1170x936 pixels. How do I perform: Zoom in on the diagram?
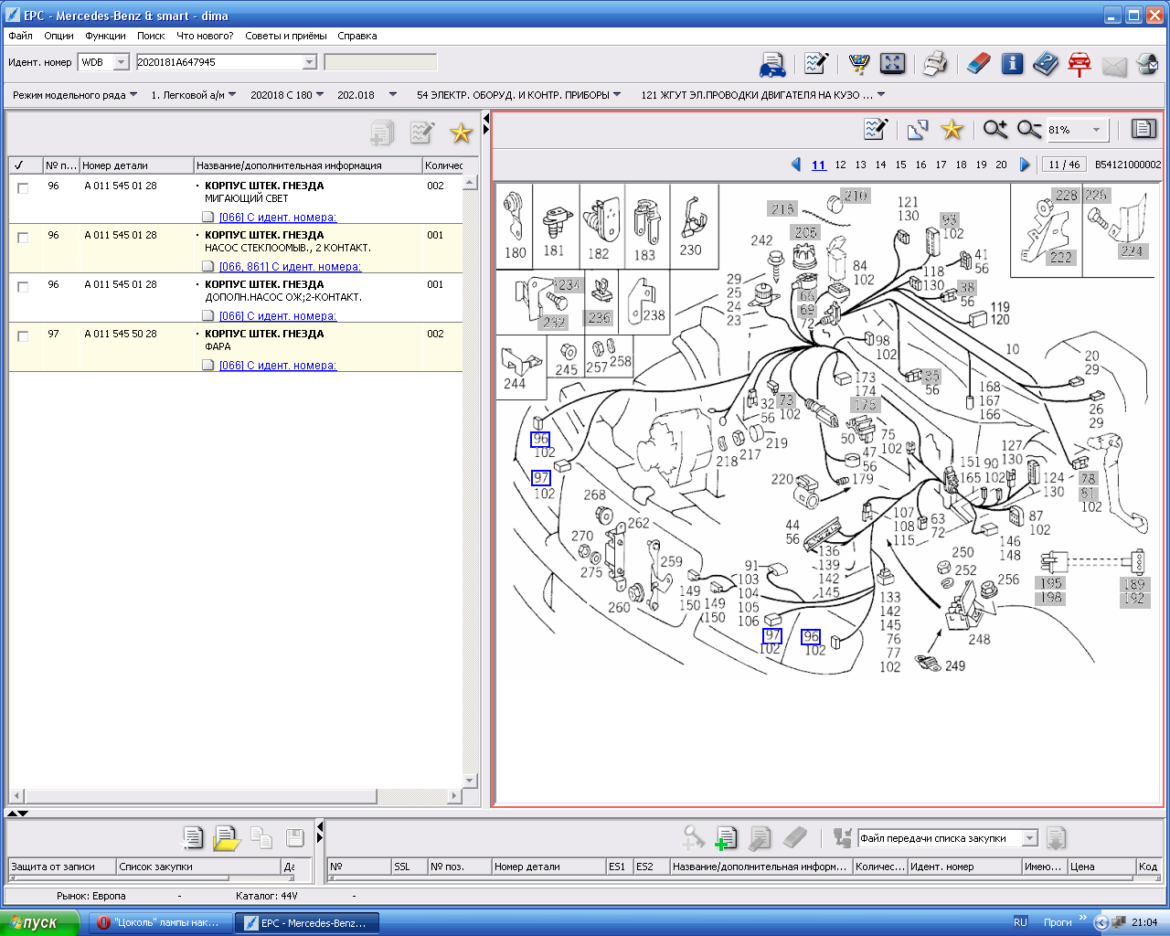tap(995, 129)
